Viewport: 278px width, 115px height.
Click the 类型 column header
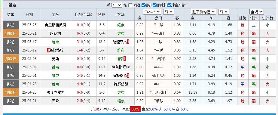coord(11,14)
